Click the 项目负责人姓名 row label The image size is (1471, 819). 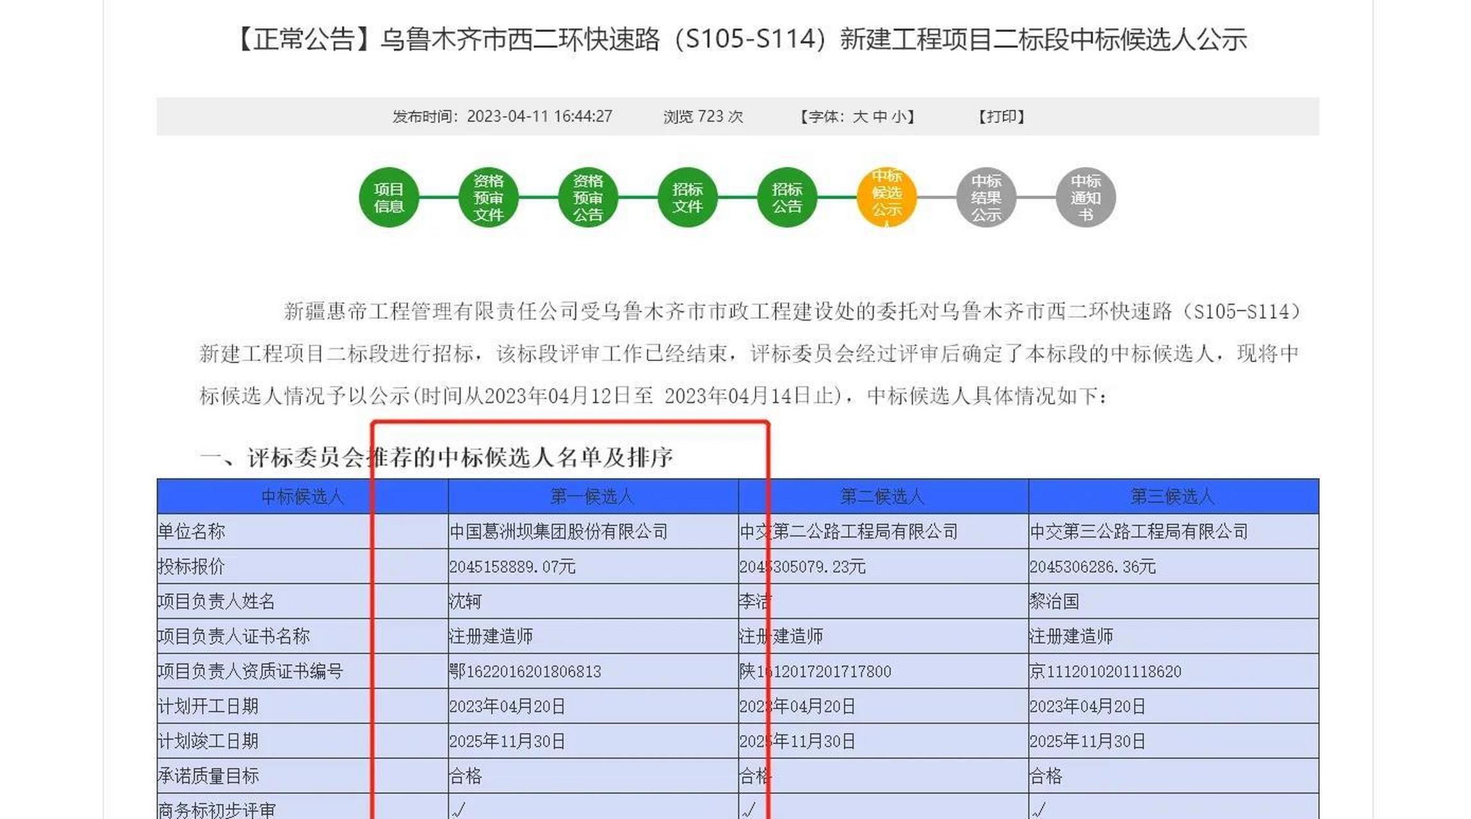pyautogui.click(x=216, y=601)
